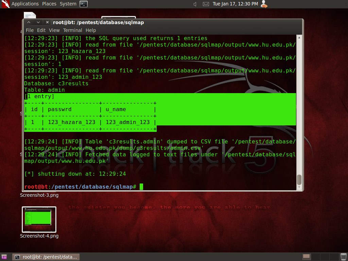The width and height of the screenshot is (348, 261).
Task: Click the 'passwrd' column header
Action: [x=60, y=109]
